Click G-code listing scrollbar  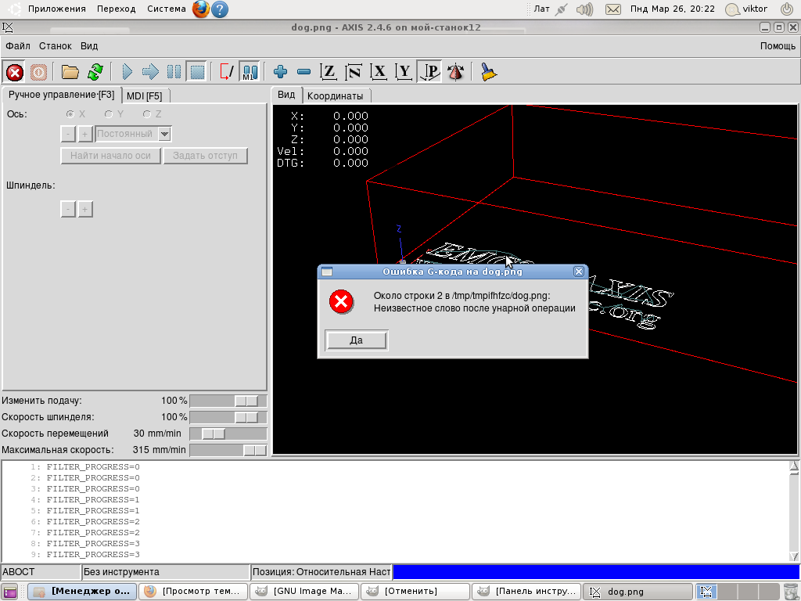coord(794,510)
